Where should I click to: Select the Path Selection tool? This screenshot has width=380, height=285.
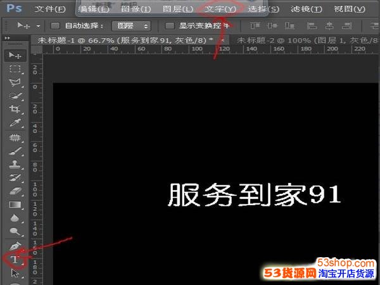click(x=15, y=273)
